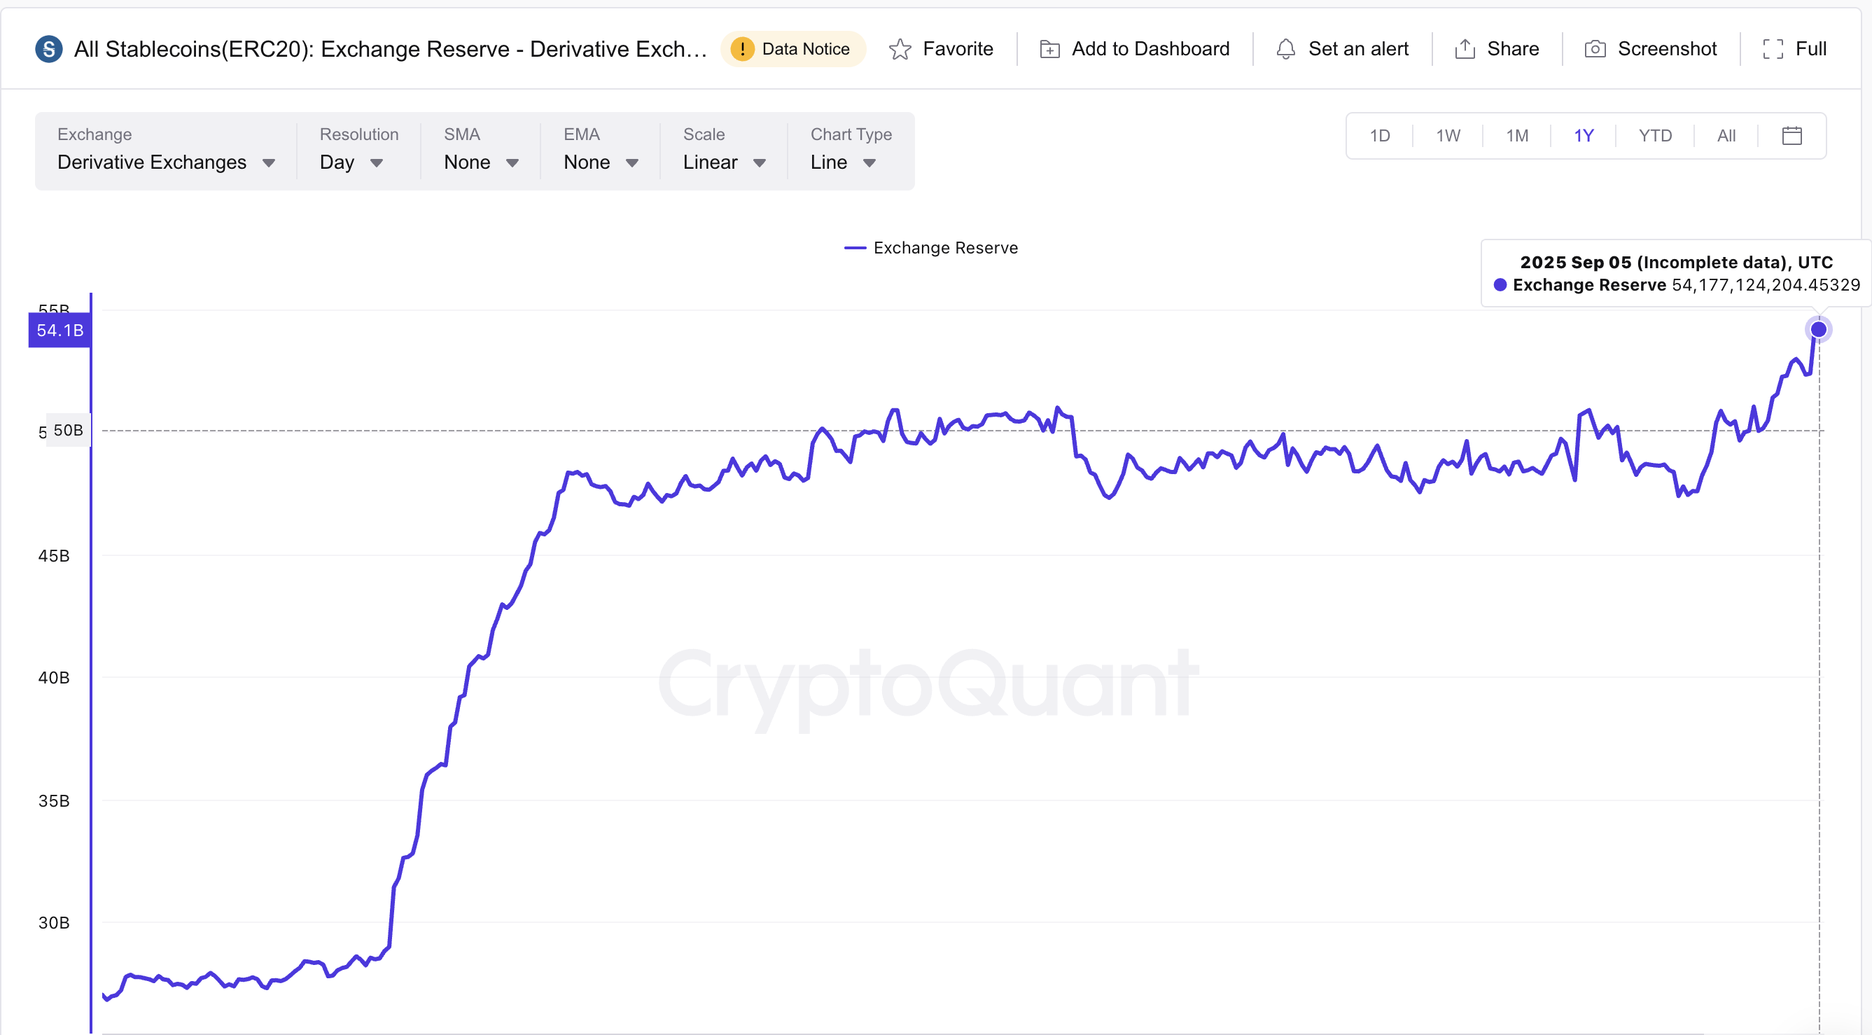Change Scale from Linear via its selector

coord(724,162)
